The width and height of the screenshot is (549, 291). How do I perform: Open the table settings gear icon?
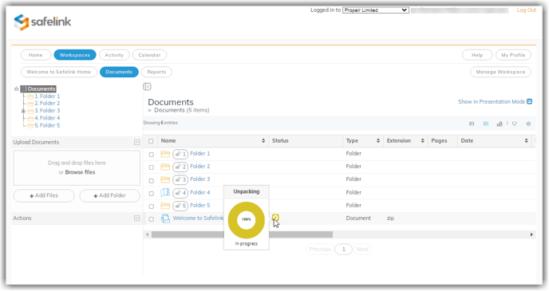point(528,124)
